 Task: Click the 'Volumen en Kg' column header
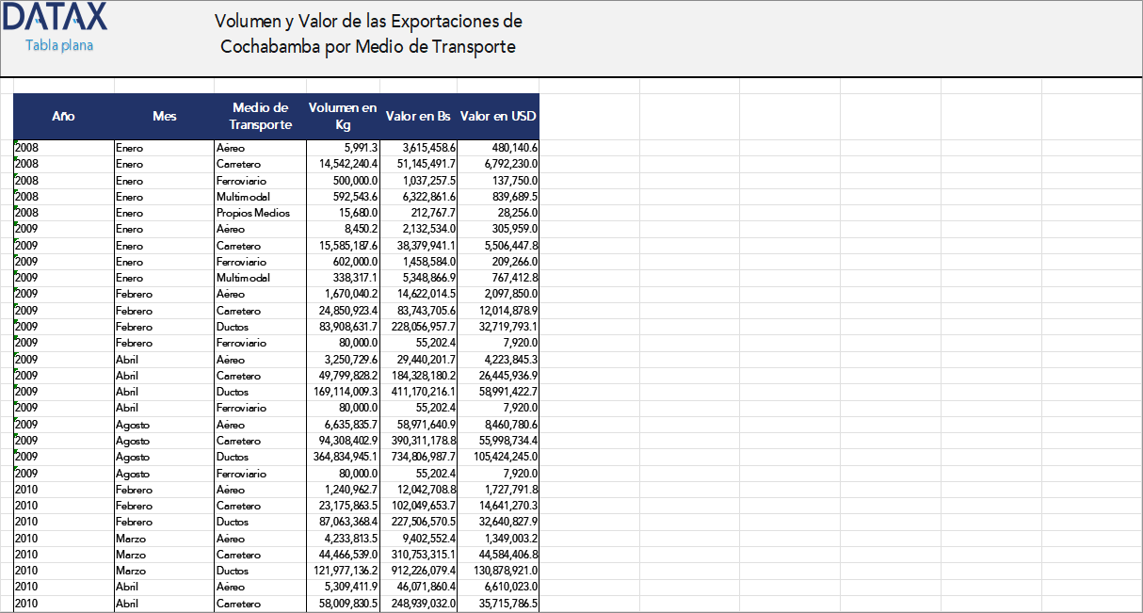pyautogui.click(x=344, y=116)
